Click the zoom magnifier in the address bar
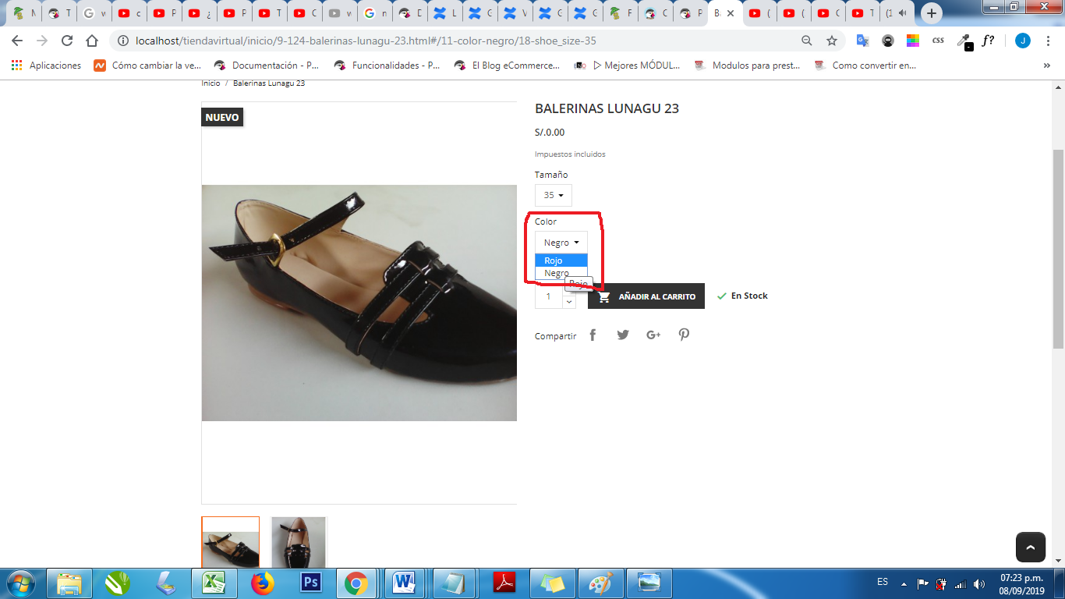The image size is (1065, 599). coord(807,41)
